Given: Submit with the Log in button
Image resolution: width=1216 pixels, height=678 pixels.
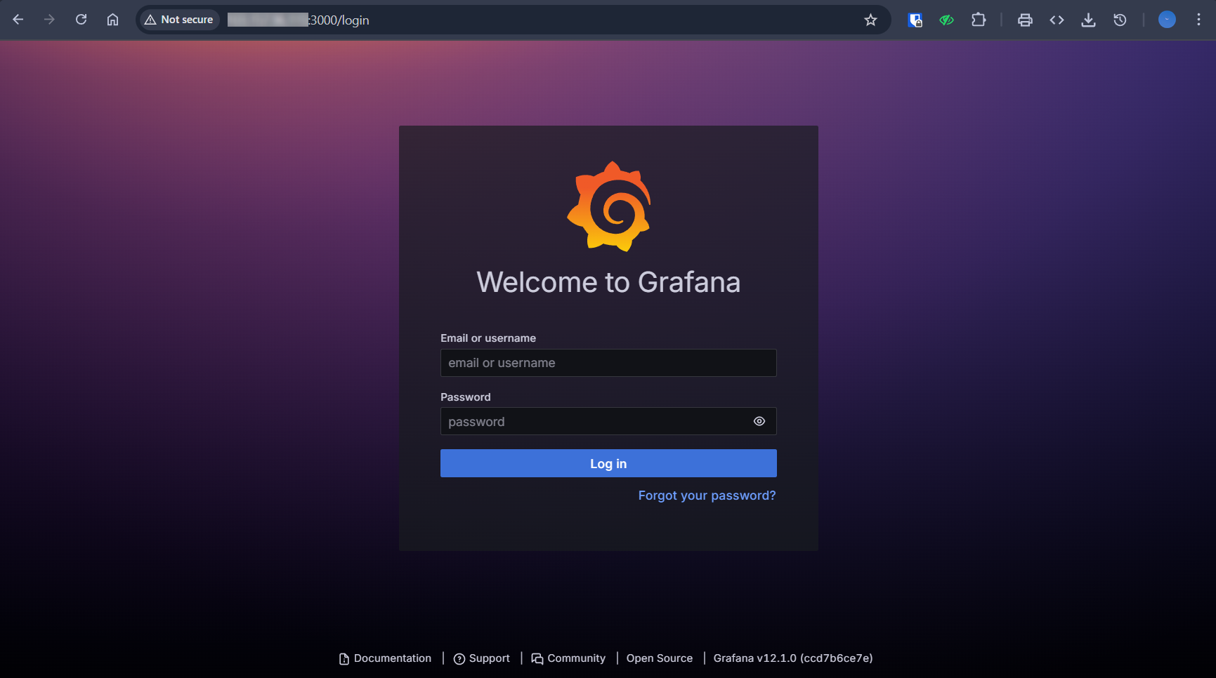Looking at the screenshot, I should 608,463.
